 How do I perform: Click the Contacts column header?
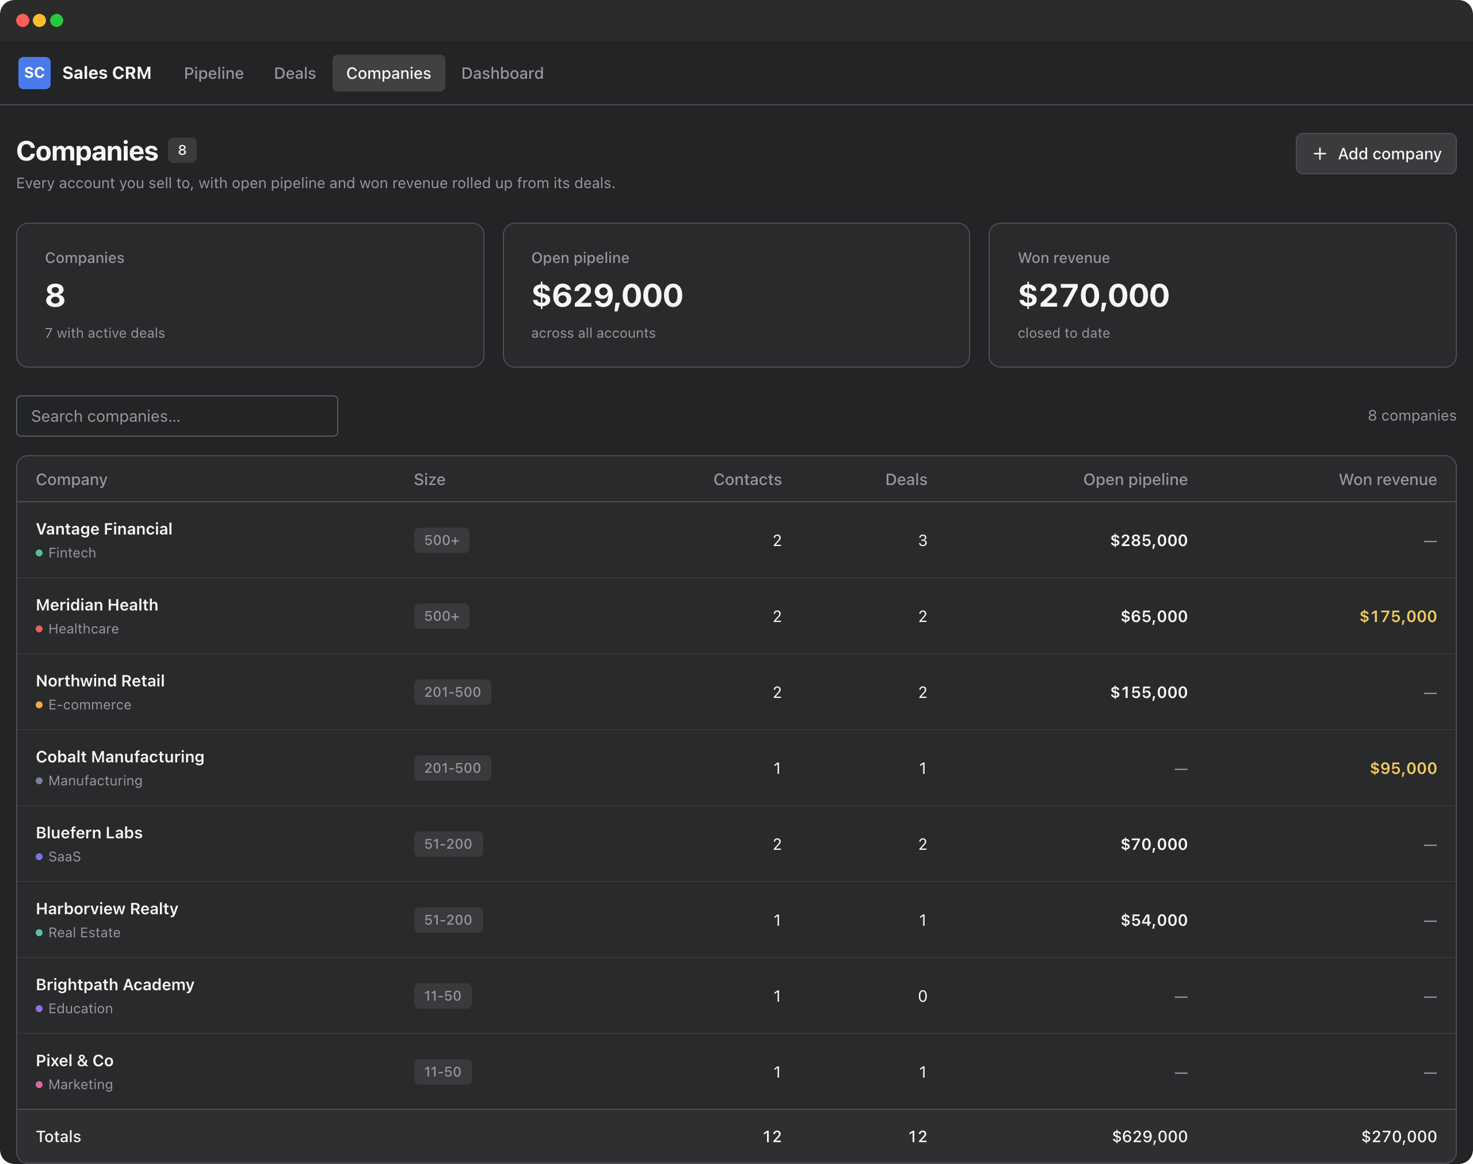[747, 480]
